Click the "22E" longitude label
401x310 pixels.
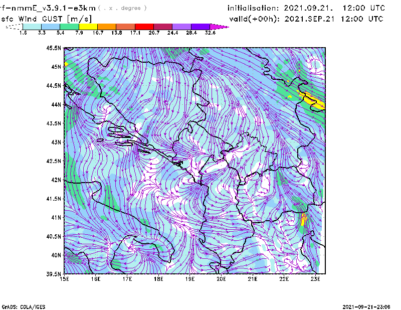[284, 279]
